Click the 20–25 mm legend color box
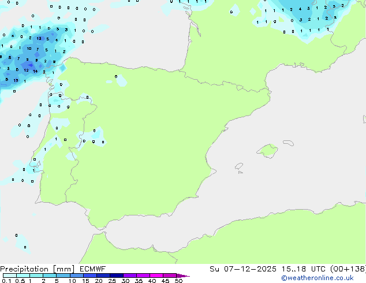The height and width of the screenshot is (283, 366). coord(103,275)
